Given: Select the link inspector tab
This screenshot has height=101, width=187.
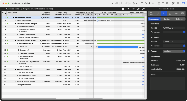Looking at the screenshot, I should 157,13.
